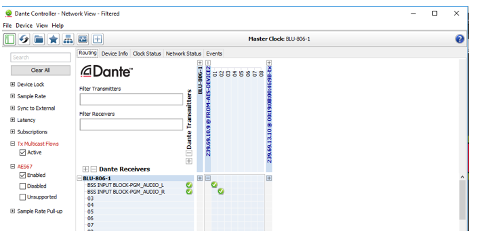This screenshot has width=477, height=248.
Task: Click the plus-in-square toolbar icon
Action: 98,39
